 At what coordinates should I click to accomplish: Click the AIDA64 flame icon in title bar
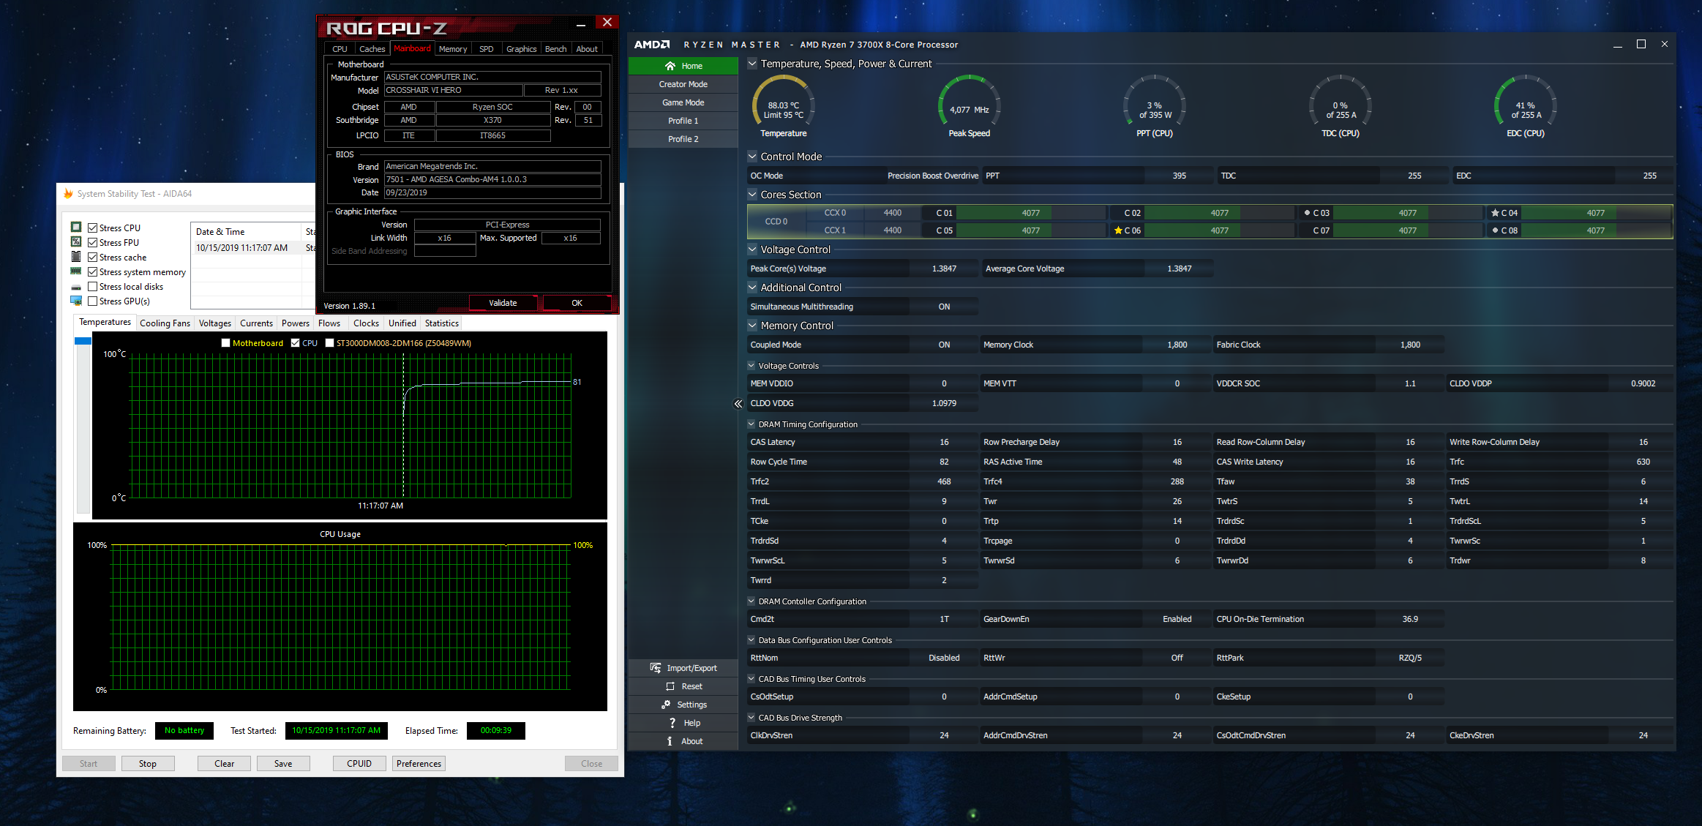pos(68,193)
